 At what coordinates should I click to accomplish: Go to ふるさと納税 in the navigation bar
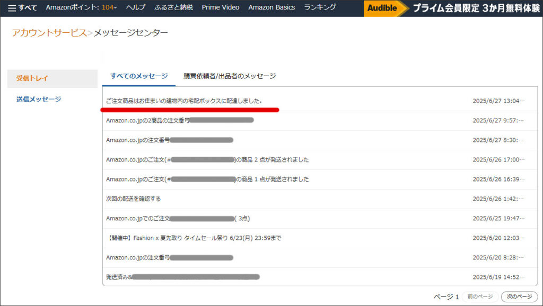coord(173,7)
